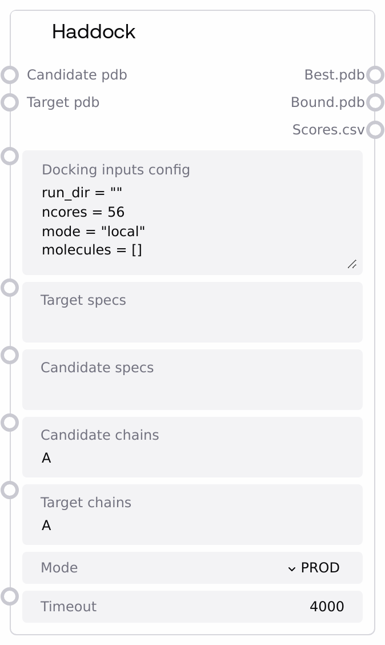Open the Mode dropdown showing PROD
This screenshot has height=645, width=385.
(313, 568)
